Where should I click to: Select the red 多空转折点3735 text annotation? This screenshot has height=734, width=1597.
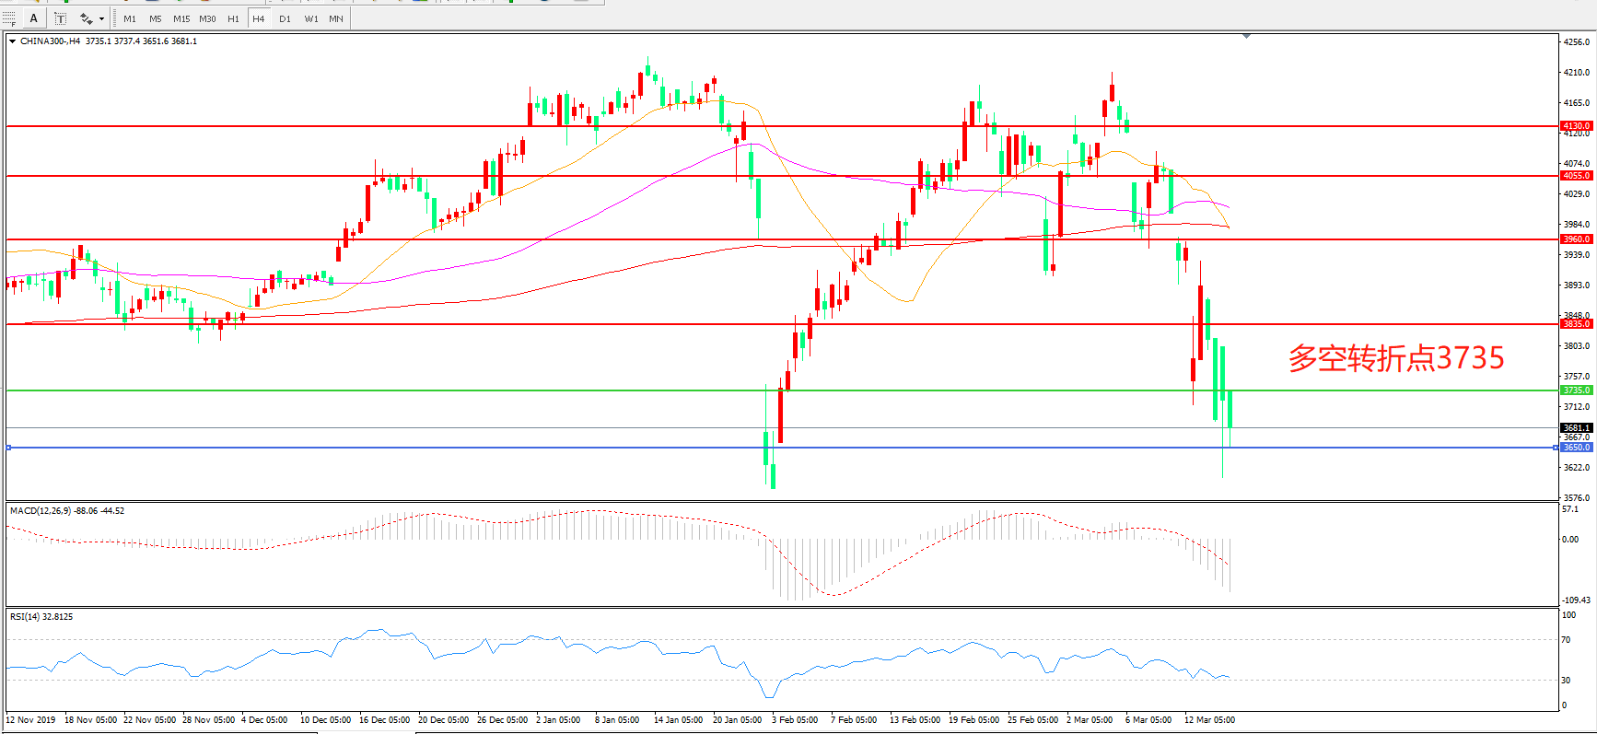tap(1395, 357)
